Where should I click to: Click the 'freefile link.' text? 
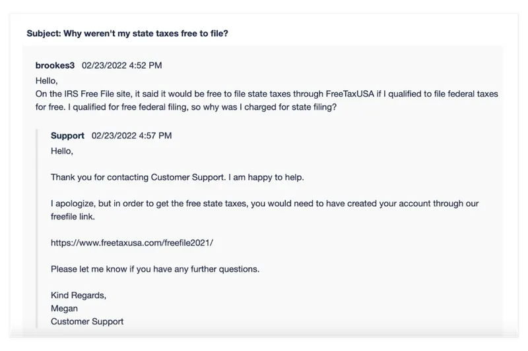[73, 217]
